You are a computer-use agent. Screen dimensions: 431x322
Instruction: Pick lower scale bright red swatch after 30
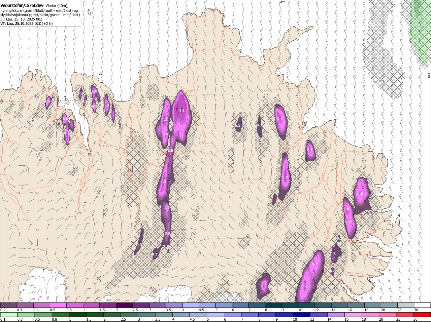pos(422,315)
